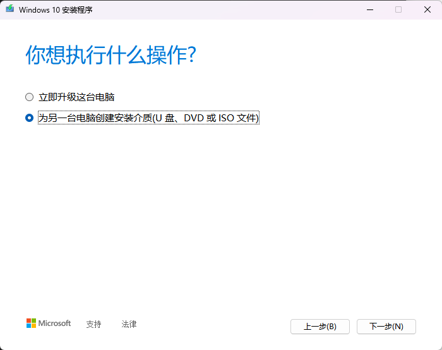Click the 下一步(N) button
Viewport: 442px width, 350px height.
pyautogui.click(x=386, y=327)
